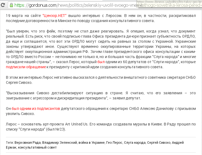
Task: Choose the tag "Слуга народа"
Action: click(135, 143)
